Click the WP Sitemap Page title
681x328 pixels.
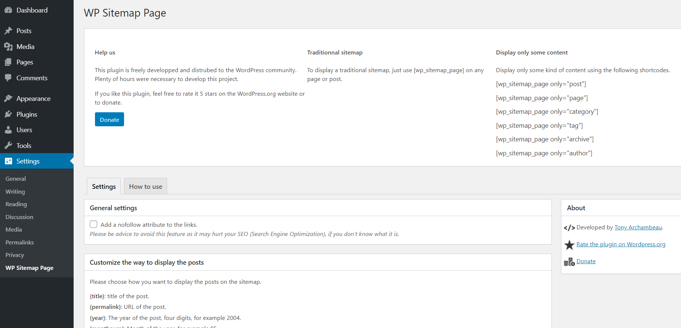click(x=125, y=13)
